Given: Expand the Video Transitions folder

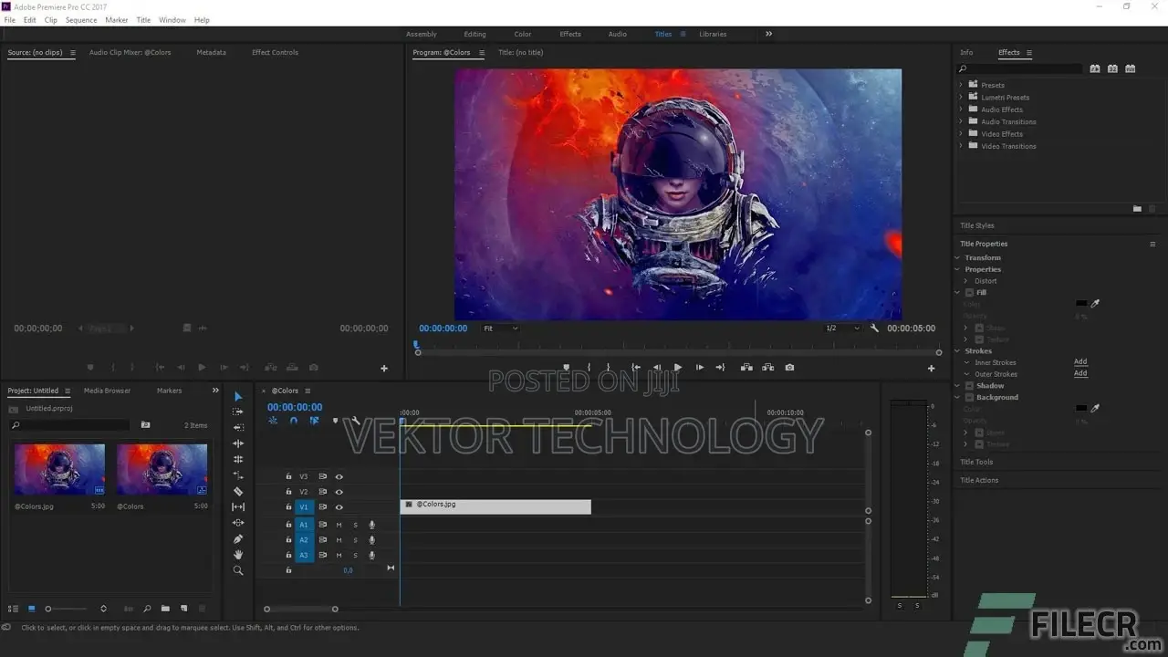Looking at the screenshot, I should pos(961,146).
